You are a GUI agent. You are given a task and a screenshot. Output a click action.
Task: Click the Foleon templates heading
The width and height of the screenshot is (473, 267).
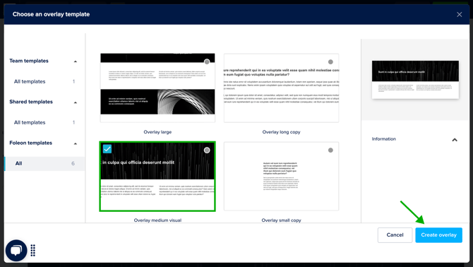(31, 143)
